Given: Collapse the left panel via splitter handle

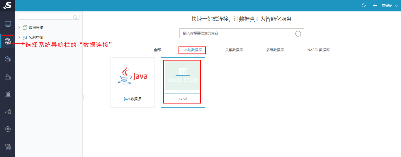Looking at the screenshot, I should 83,97.
